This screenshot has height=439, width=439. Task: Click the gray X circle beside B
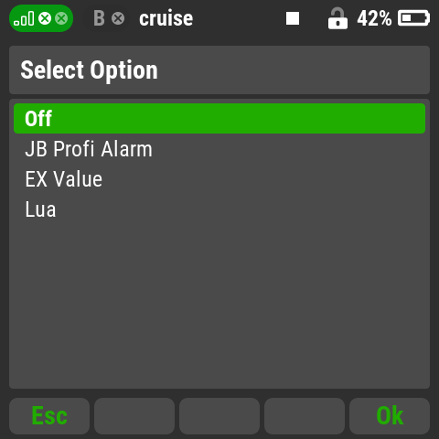coord(118,18)
